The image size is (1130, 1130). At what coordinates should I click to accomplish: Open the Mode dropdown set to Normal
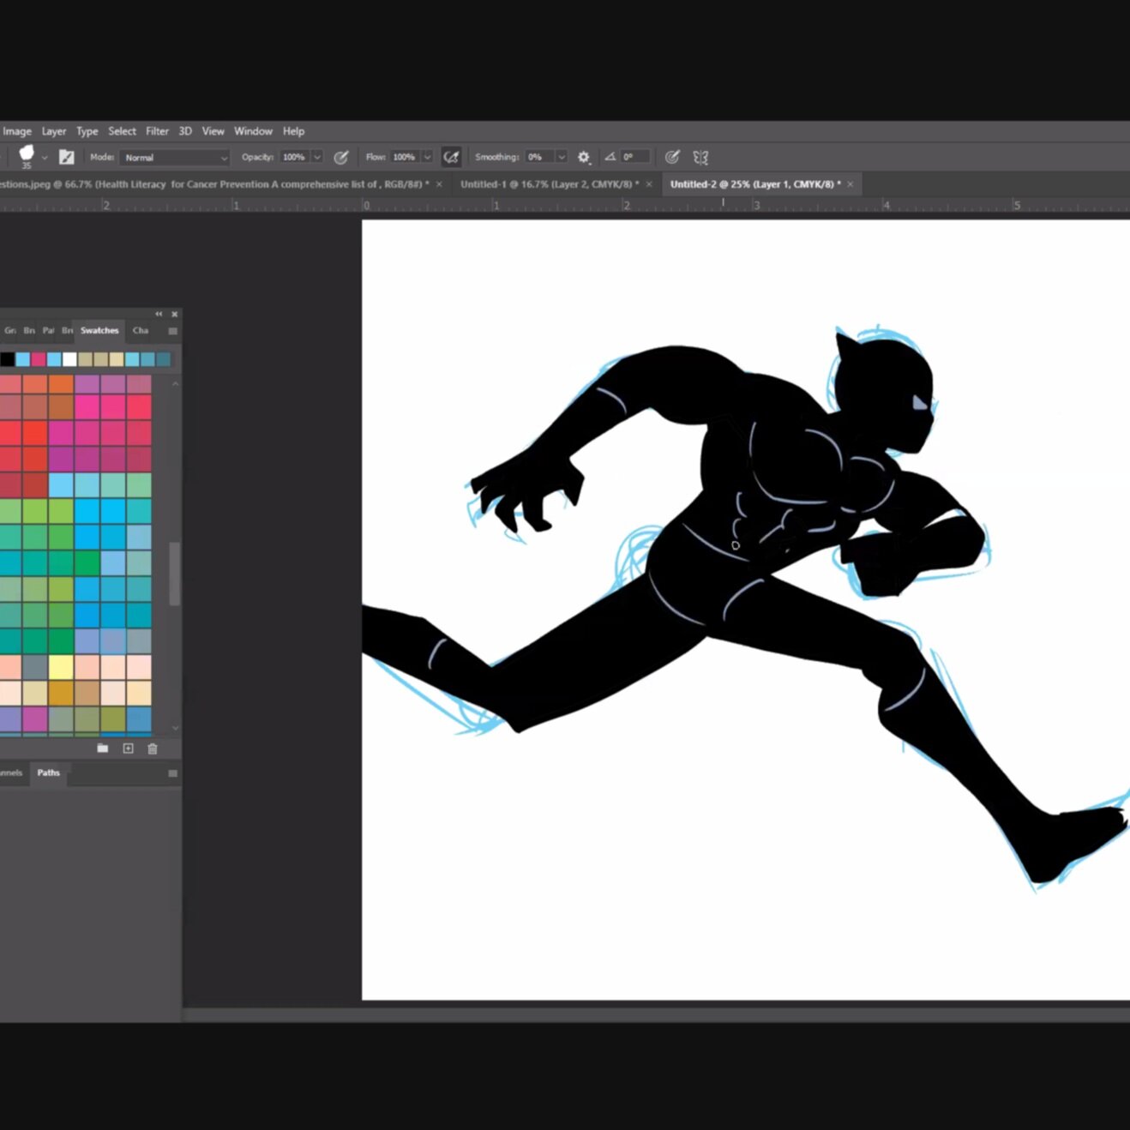(175, 158)
